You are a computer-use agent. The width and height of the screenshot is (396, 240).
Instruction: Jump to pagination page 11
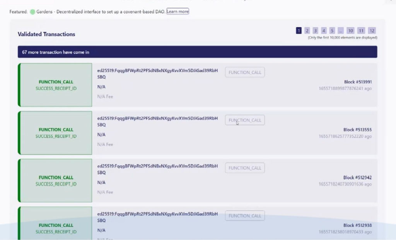pyautogui.click(x=361, y=30)
